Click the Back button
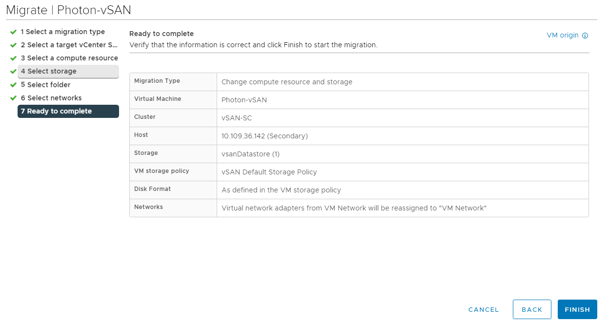Image resolution: width=608 pixels, height=323 pixels. tap(531, 309)
